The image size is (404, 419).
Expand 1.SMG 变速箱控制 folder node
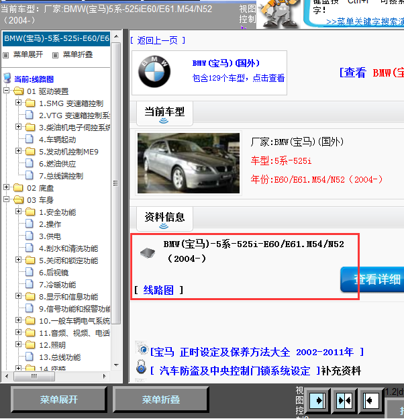pos(18,103)
